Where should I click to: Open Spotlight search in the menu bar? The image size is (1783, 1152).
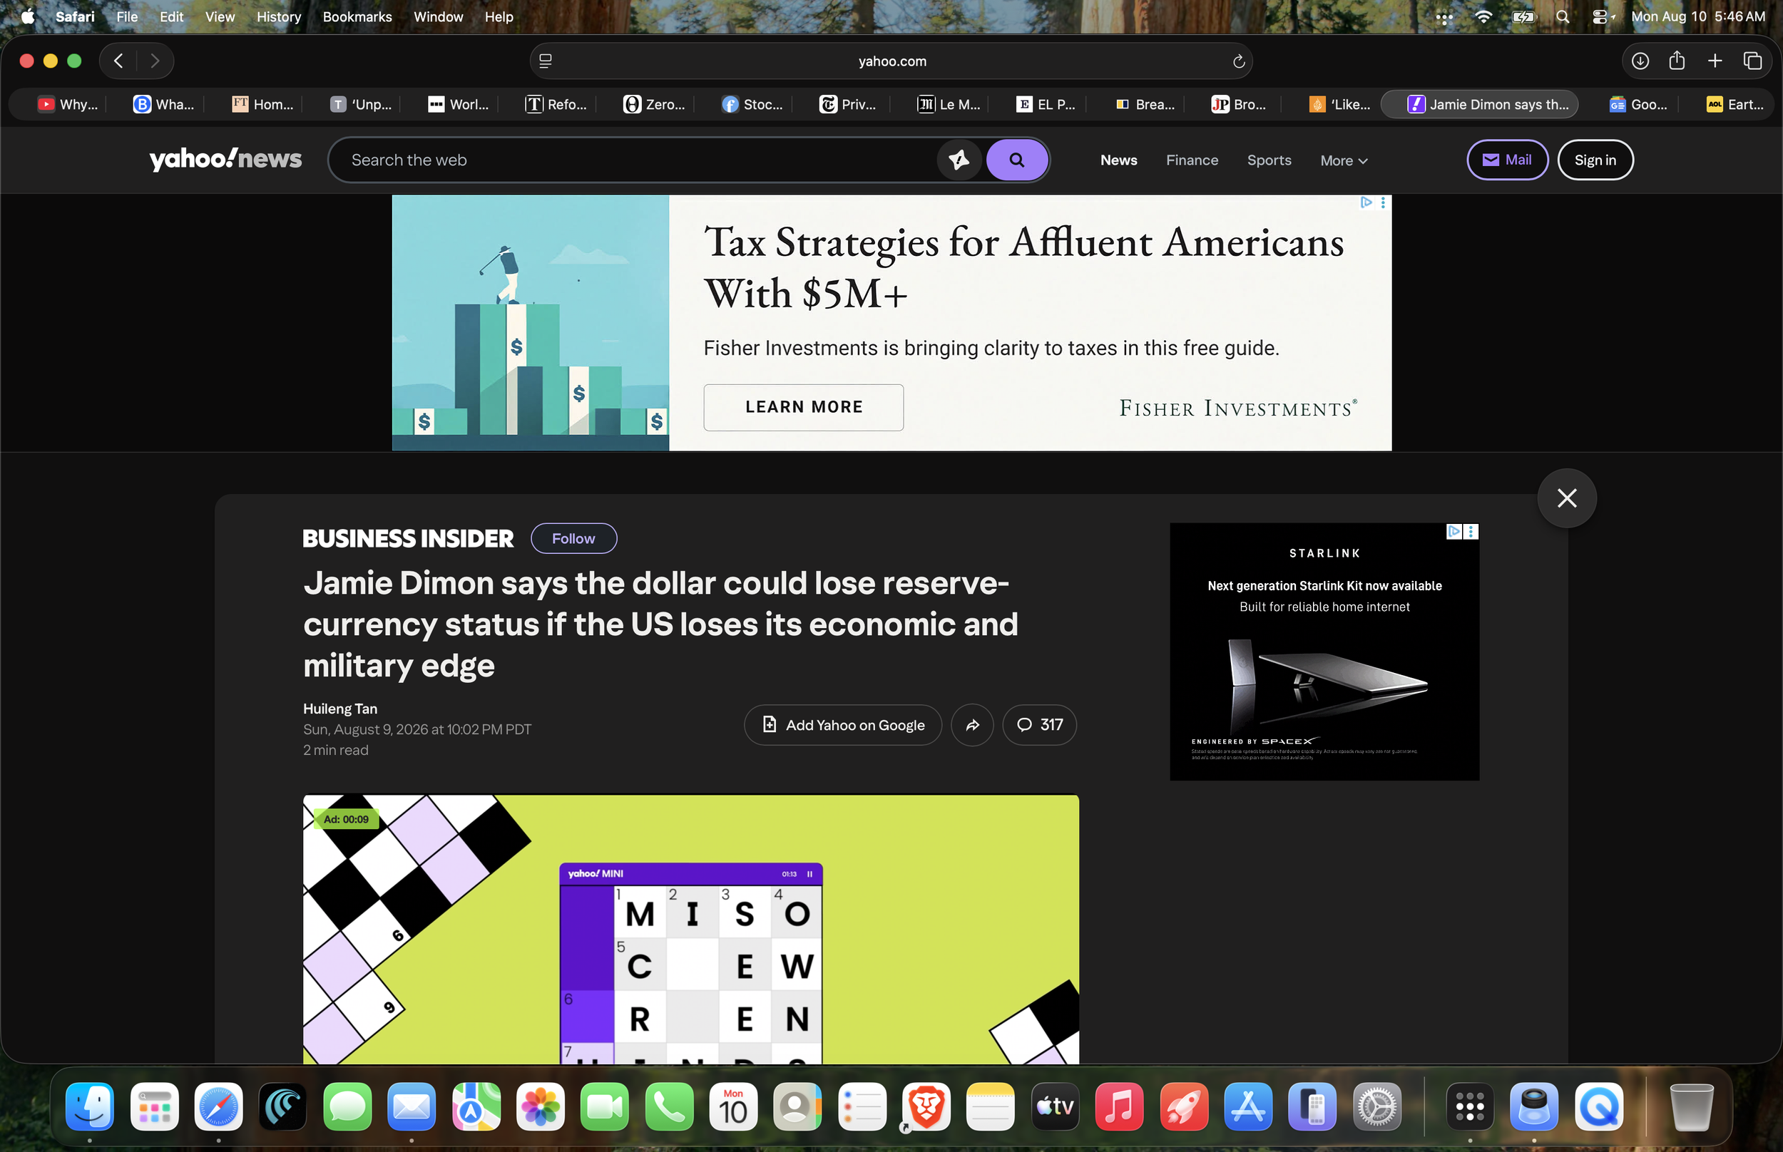click(1563, 16)
